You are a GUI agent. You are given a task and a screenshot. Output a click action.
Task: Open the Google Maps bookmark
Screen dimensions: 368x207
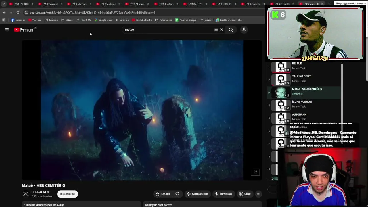pos(103,20)
